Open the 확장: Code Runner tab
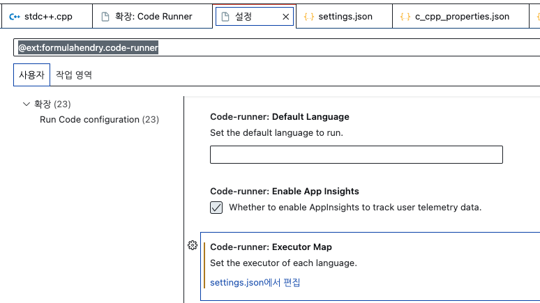The width and height of the screenshot is (540, 303). [x=153, y=17]
